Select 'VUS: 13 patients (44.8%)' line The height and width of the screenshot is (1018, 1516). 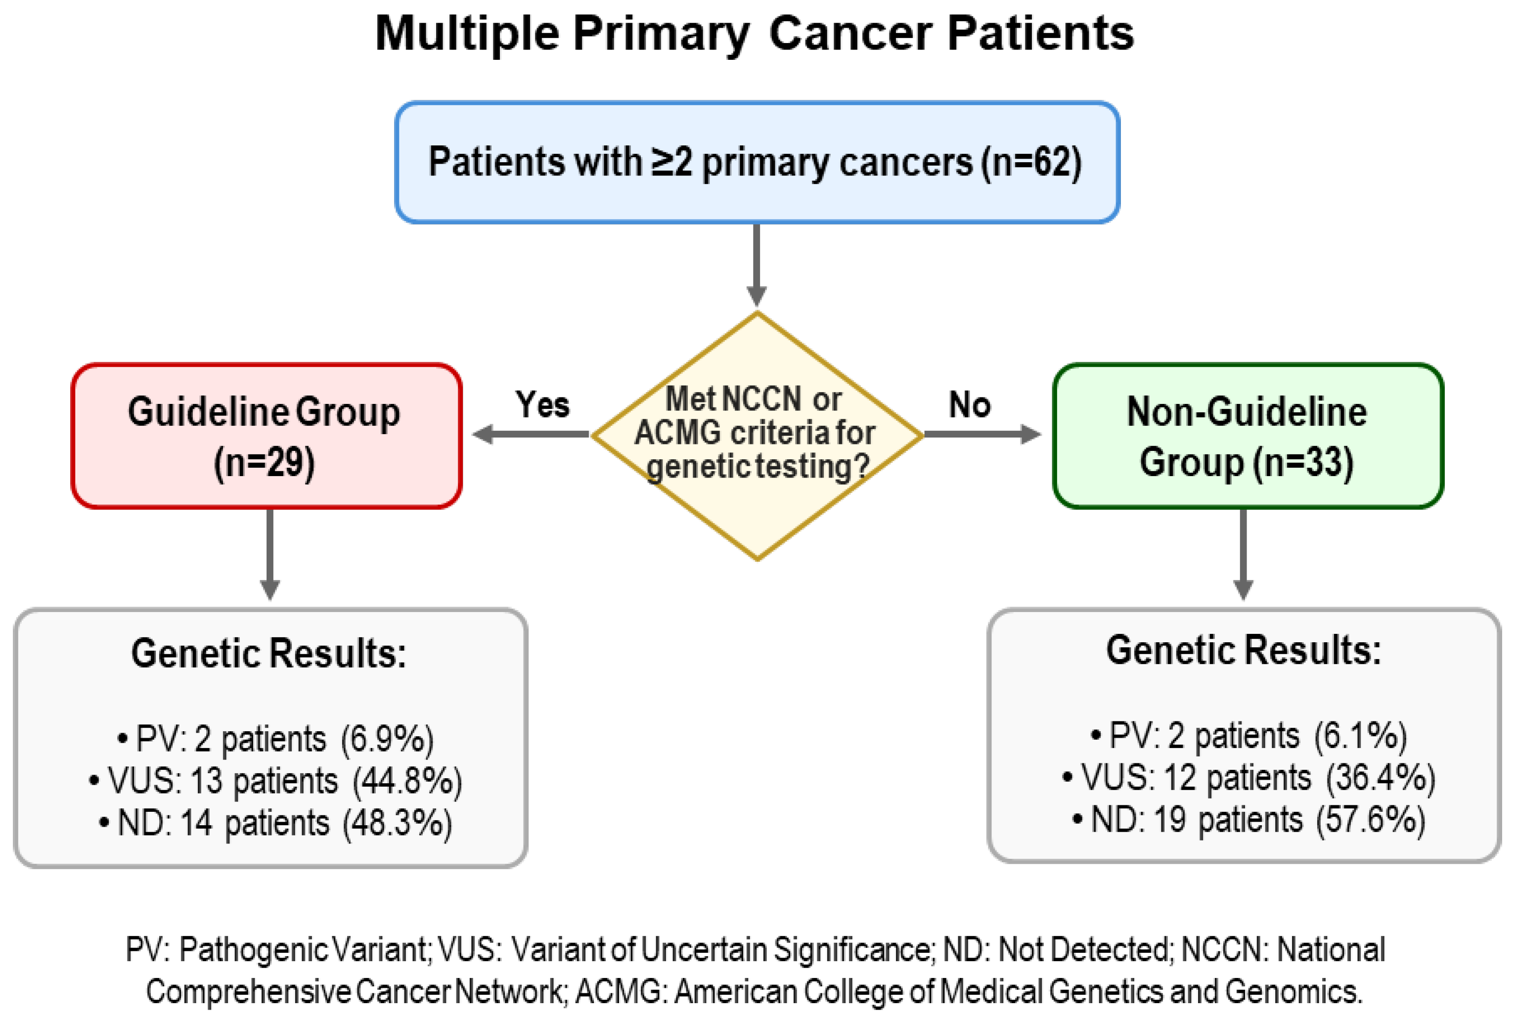click(276, 780)
